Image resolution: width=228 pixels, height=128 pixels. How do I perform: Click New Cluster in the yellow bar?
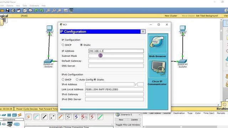click(x=171, y=16)
